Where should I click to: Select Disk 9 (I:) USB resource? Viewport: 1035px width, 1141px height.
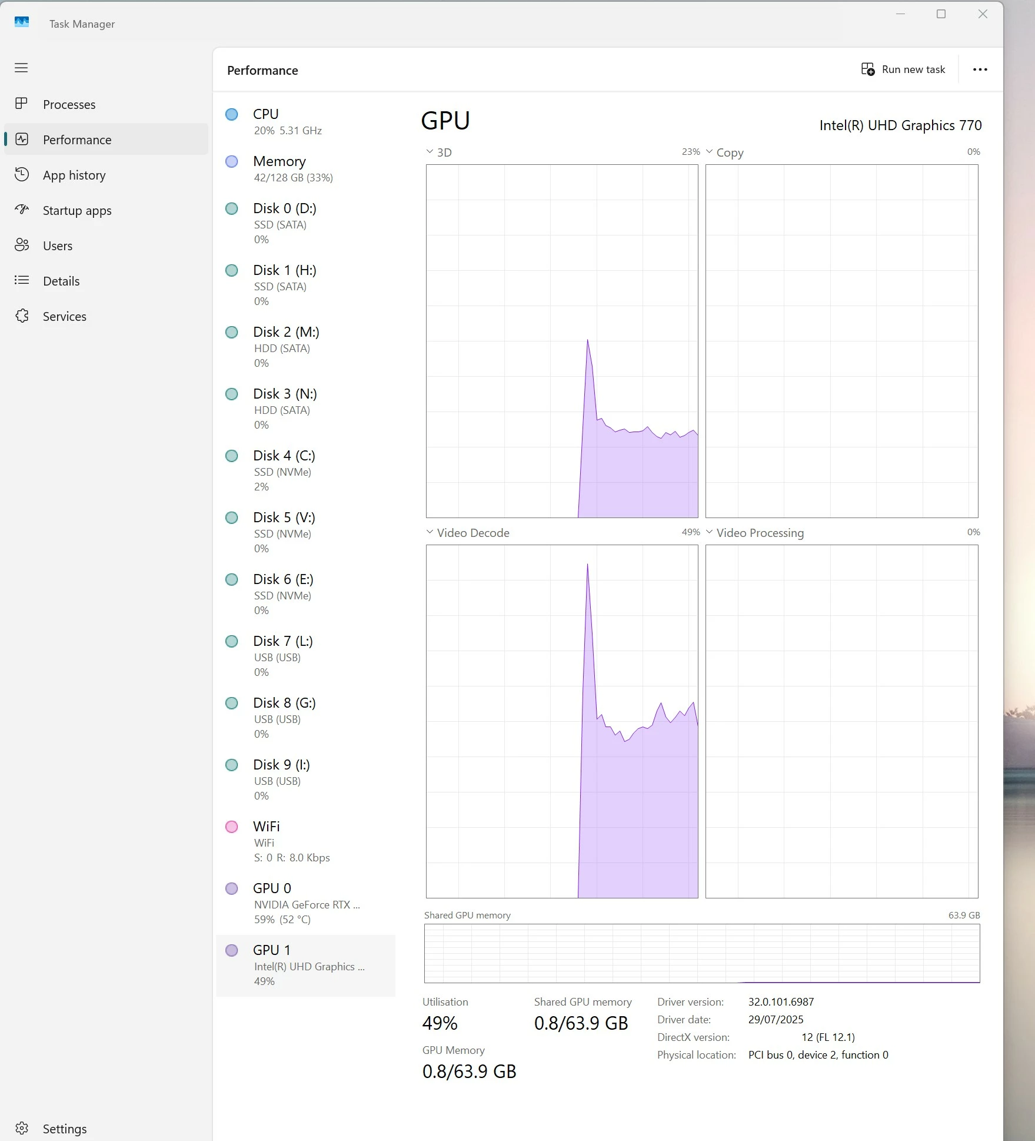(305, 780)
